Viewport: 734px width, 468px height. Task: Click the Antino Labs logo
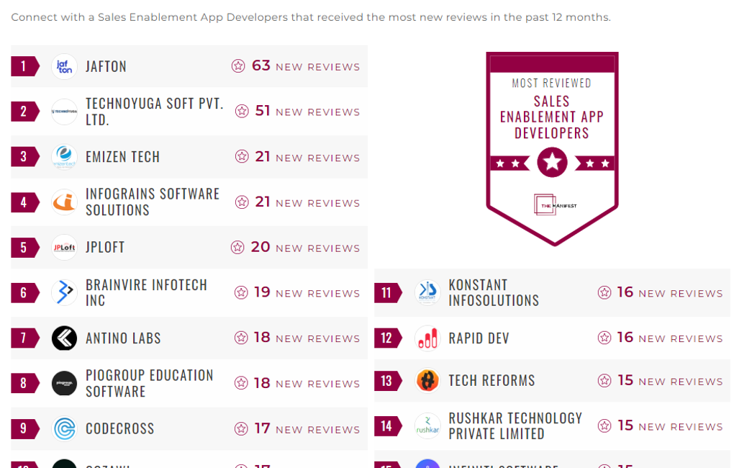click(65, 338)
